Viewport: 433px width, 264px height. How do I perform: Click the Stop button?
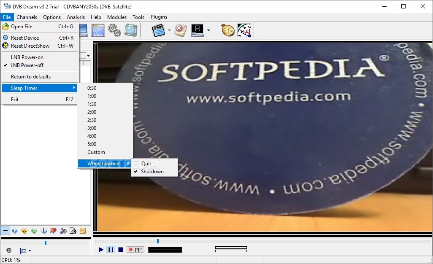(x=120, y=250)
